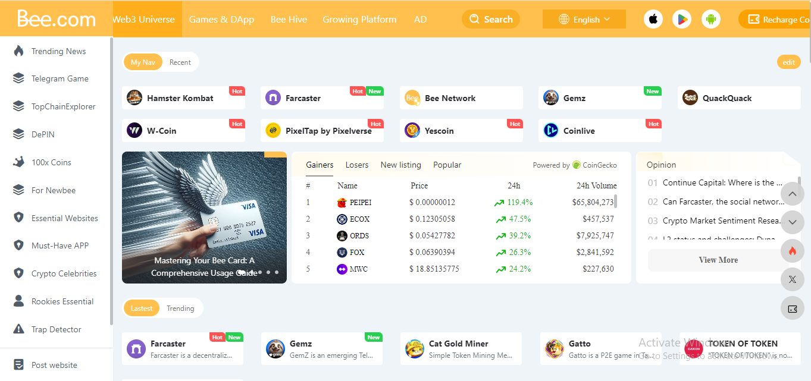Click the Gemz icon in My Nav
The width and height of the screenshot is (811, 381).
[x=551, y=98]
